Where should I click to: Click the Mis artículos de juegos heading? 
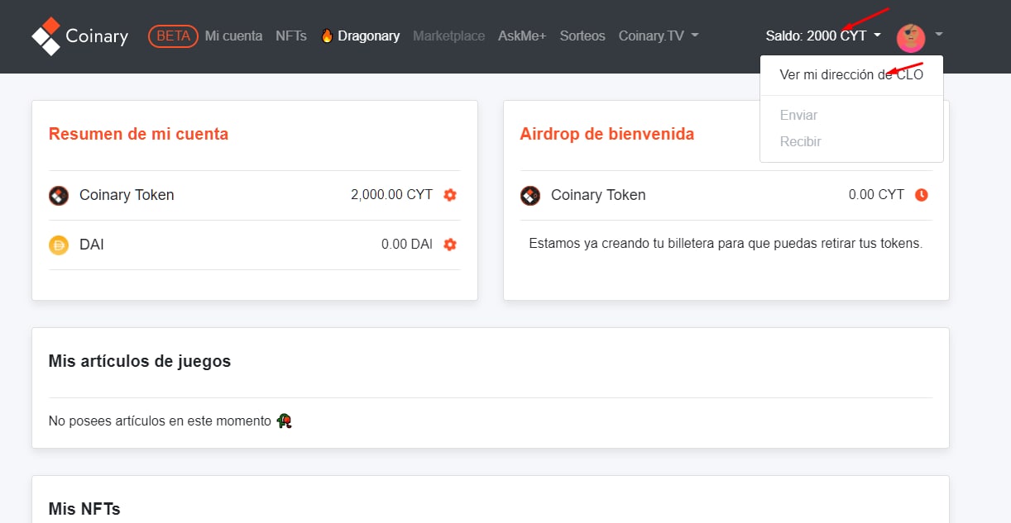pos(140,361)
